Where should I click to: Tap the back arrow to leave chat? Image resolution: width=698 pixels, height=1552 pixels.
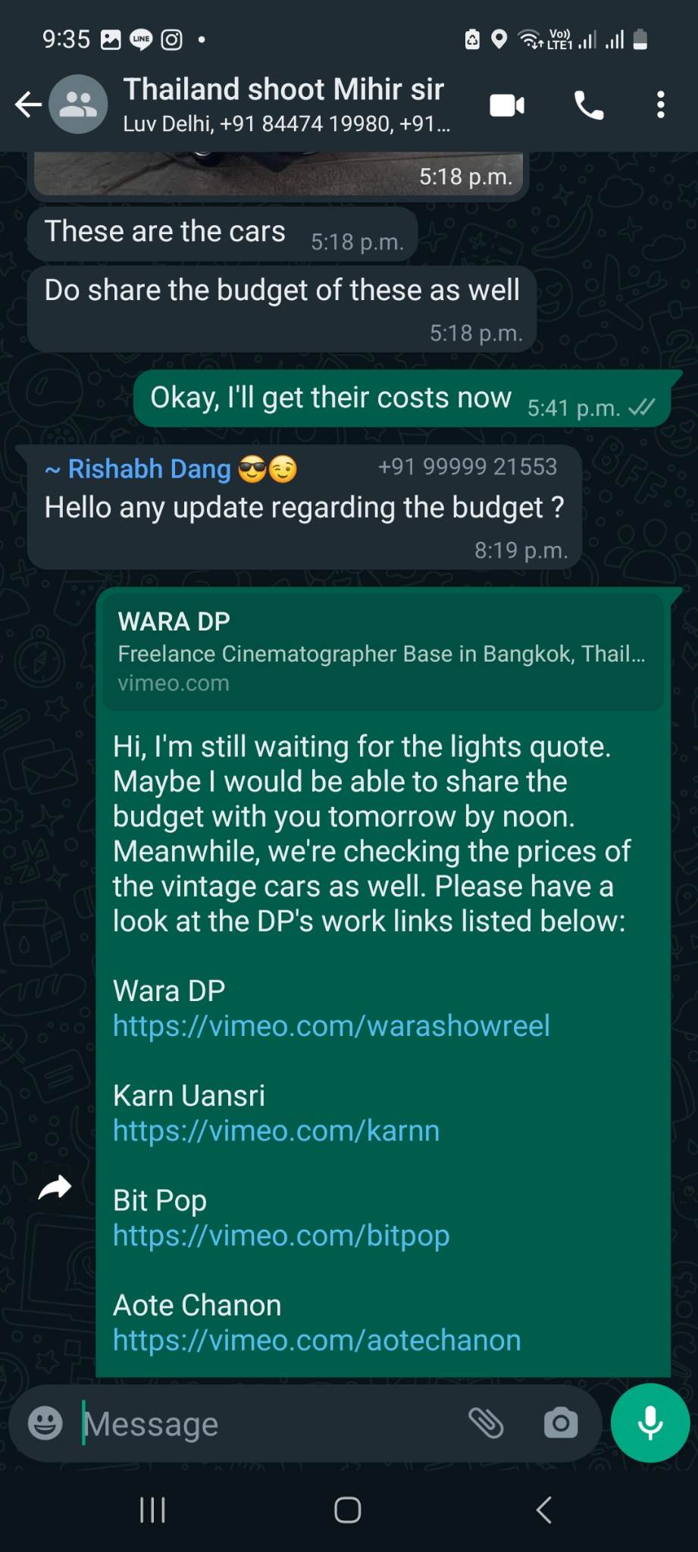tap(28, 105)
